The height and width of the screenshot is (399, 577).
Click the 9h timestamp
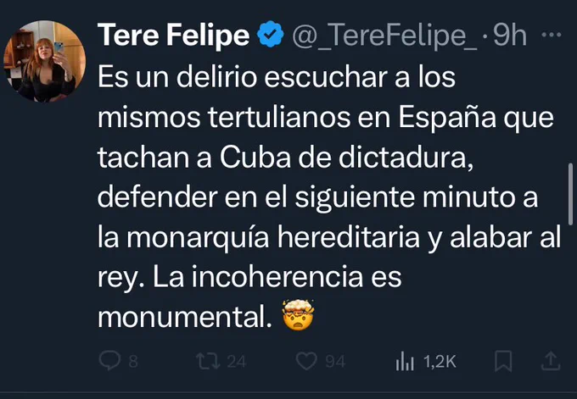[x=510, y=36]
